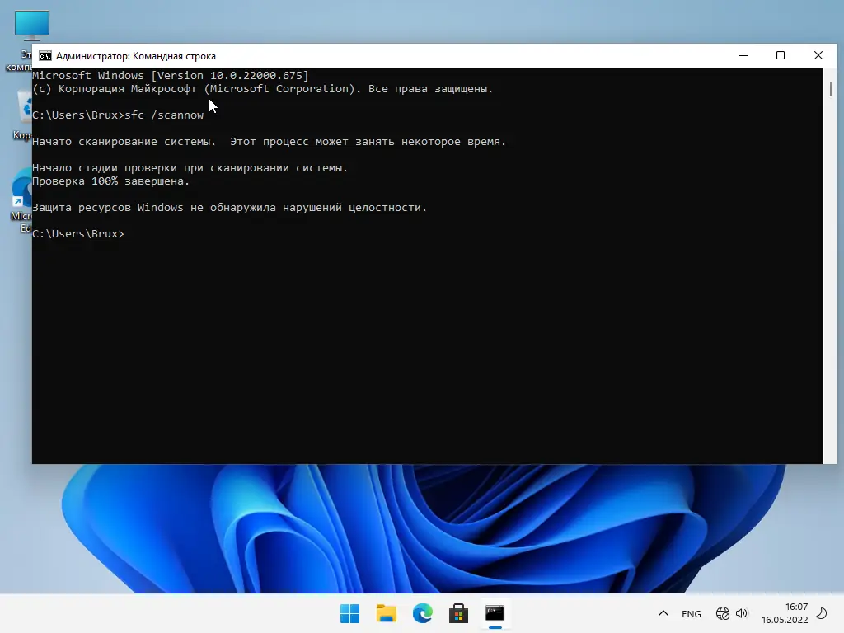Screen dimensions: 844x633
Task: Click the 'sfc /scannow' command text
Action: click(164, 115)
